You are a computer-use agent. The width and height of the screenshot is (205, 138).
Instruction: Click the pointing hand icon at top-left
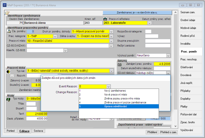pyautogui.click(x=7, y=13)
